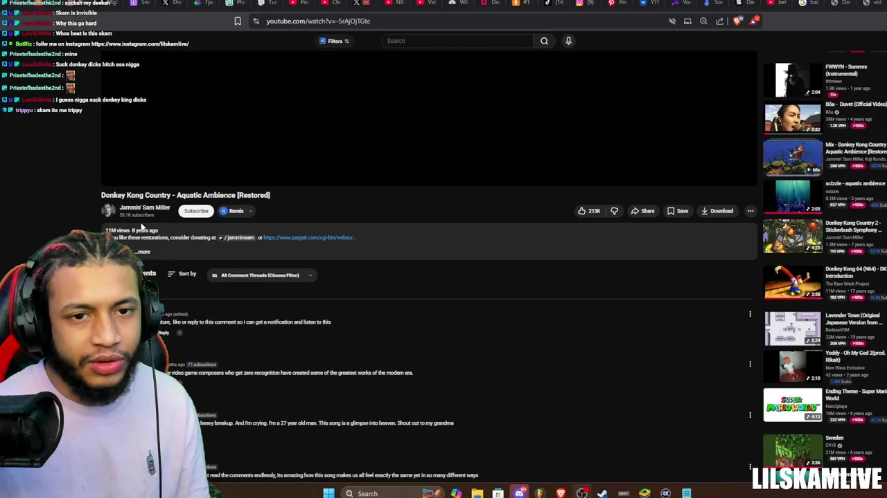Open BlueStacks from the taskbar
The height and width of the screenshot is (498, 887).
coord(645,493)
